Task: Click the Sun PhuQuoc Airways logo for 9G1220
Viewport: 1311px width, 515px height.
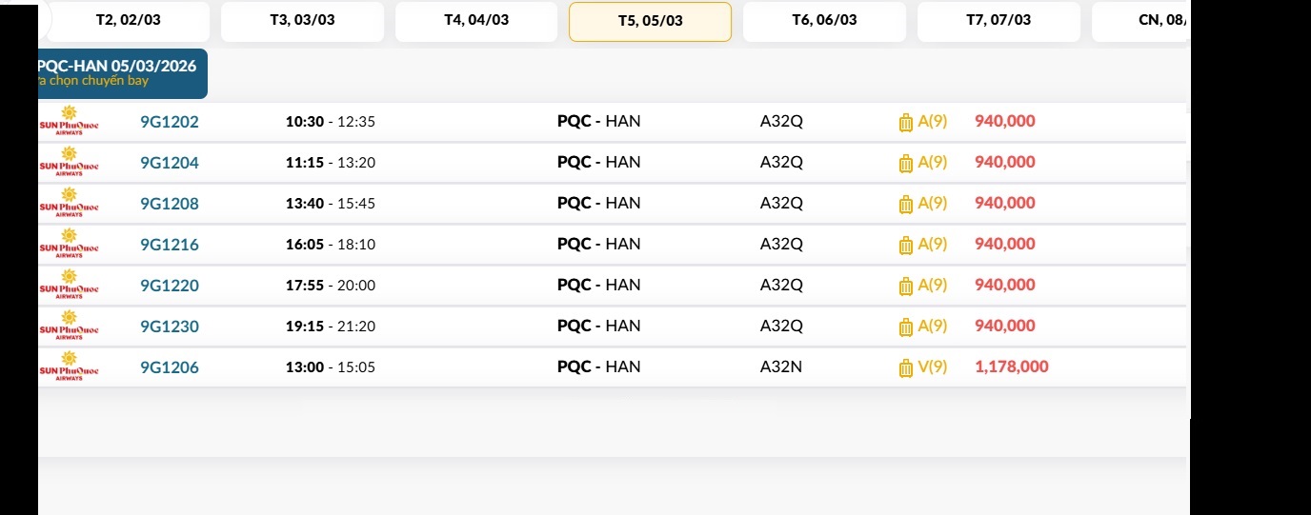Action: pos(69,285)
